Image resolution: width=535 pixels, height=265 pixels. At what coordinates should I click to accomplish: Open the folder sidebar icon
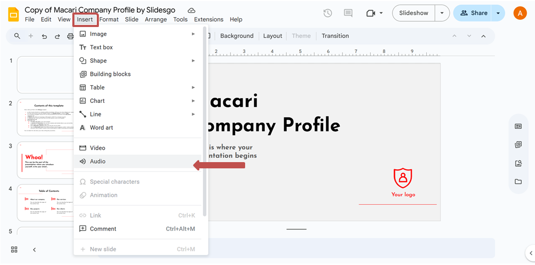click(x=518, y=181)
